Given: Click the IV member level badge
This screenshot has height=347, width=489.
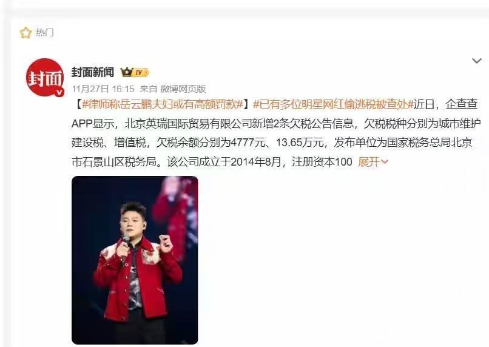Looking at the screenshot, I should (x=141, y=73).
